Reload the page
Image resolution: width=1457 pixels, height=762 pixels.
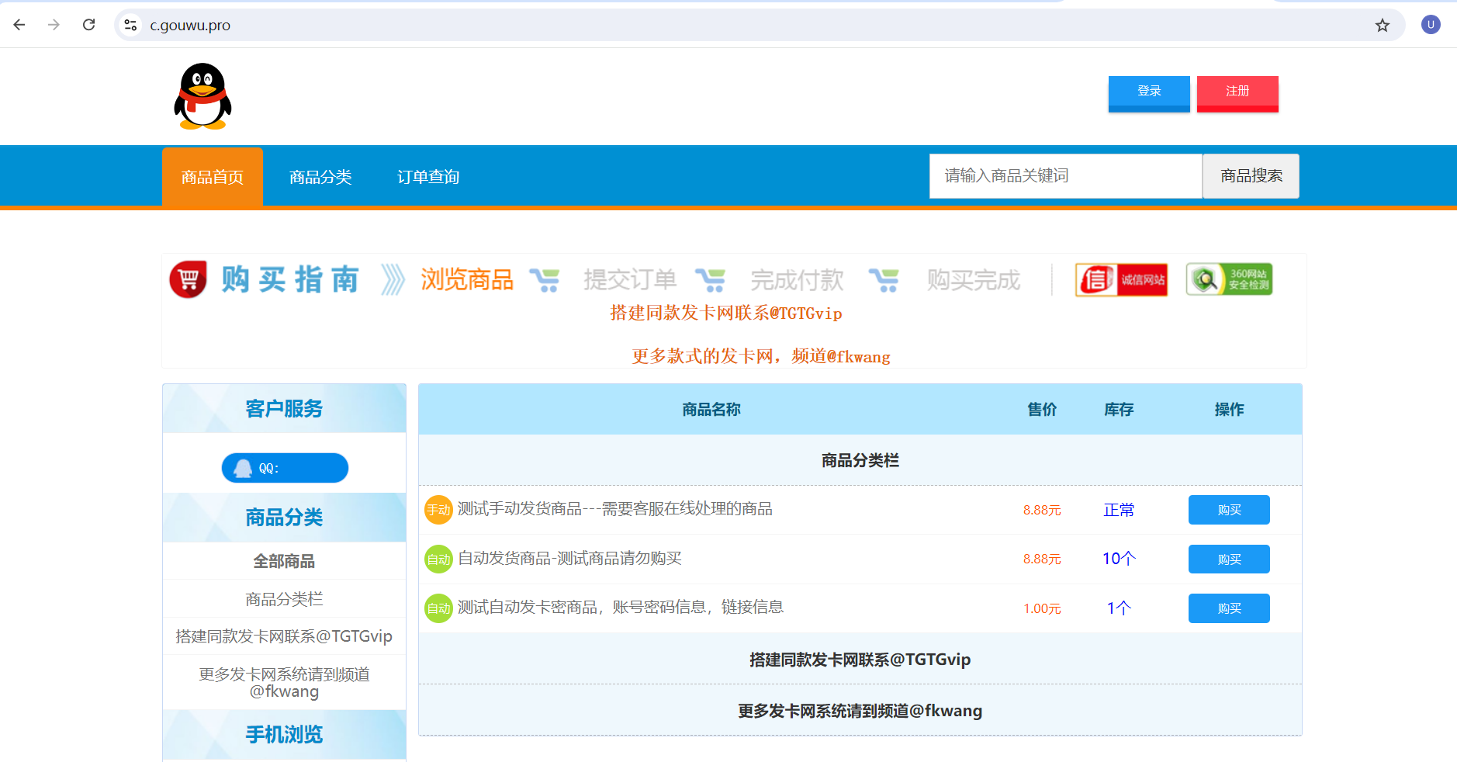89,25
